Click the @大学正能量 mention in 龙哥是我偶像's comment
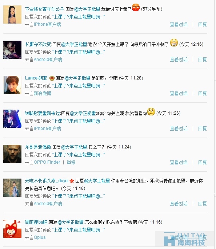The width and height of the screenshot is (216, 249). tap(74, 147)
